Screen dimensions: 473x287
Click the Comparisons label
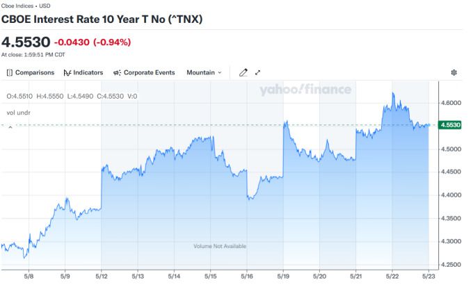[x=35, y=72]
